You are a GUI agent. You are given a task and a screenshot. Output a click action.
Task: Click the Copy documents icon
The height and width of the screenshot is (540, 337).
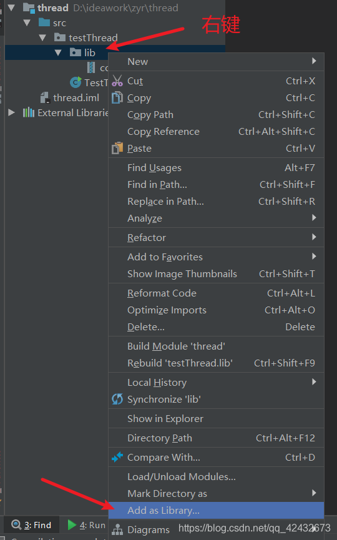tap(117, 97)
